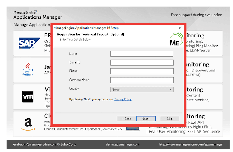233x152 pixels.
Task: Click the 'Enter Your Details below' text
Action: pyautogui.click(x=75, y=40)
